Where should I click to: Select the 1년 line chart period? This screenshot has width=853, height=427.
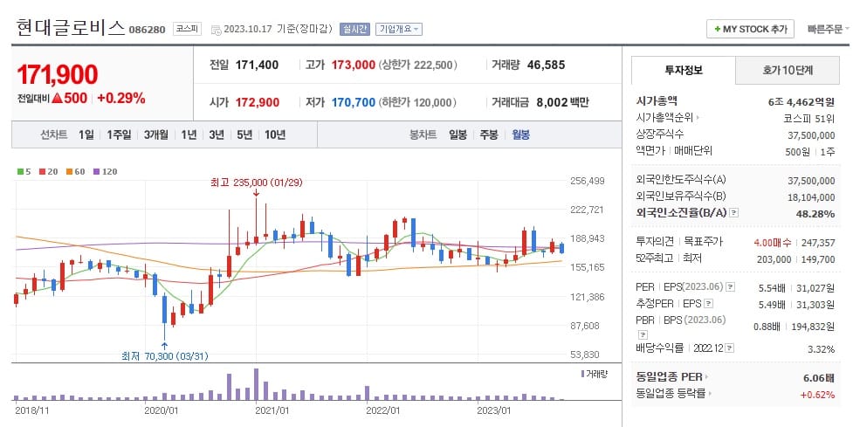click(189, 134)
